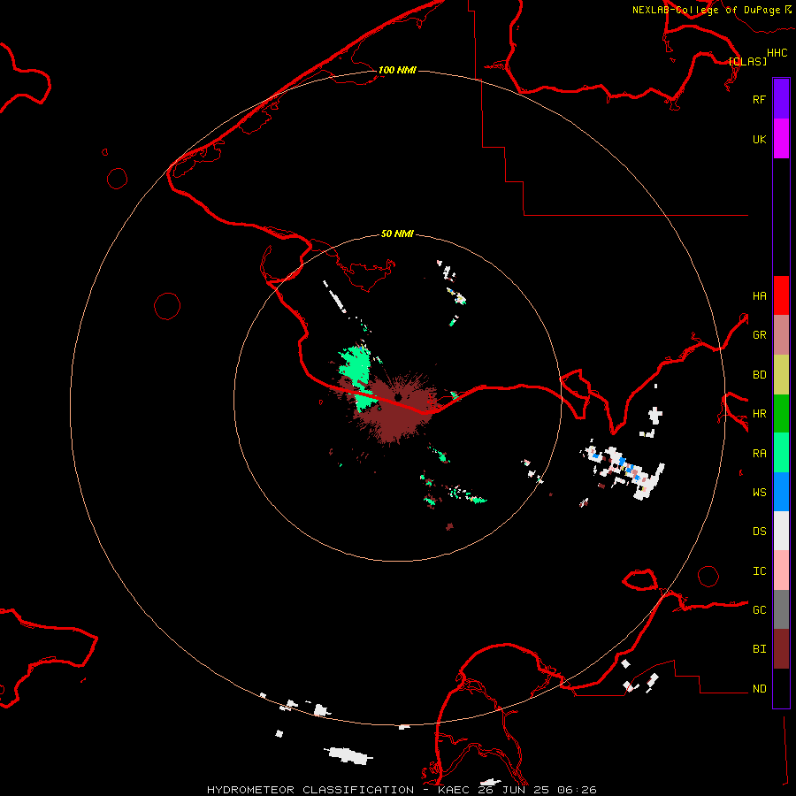Click the NEXLAB-College of DuPage credit
Image resolution: width=796 pixels, height=796 pixels.
point(711,10)
